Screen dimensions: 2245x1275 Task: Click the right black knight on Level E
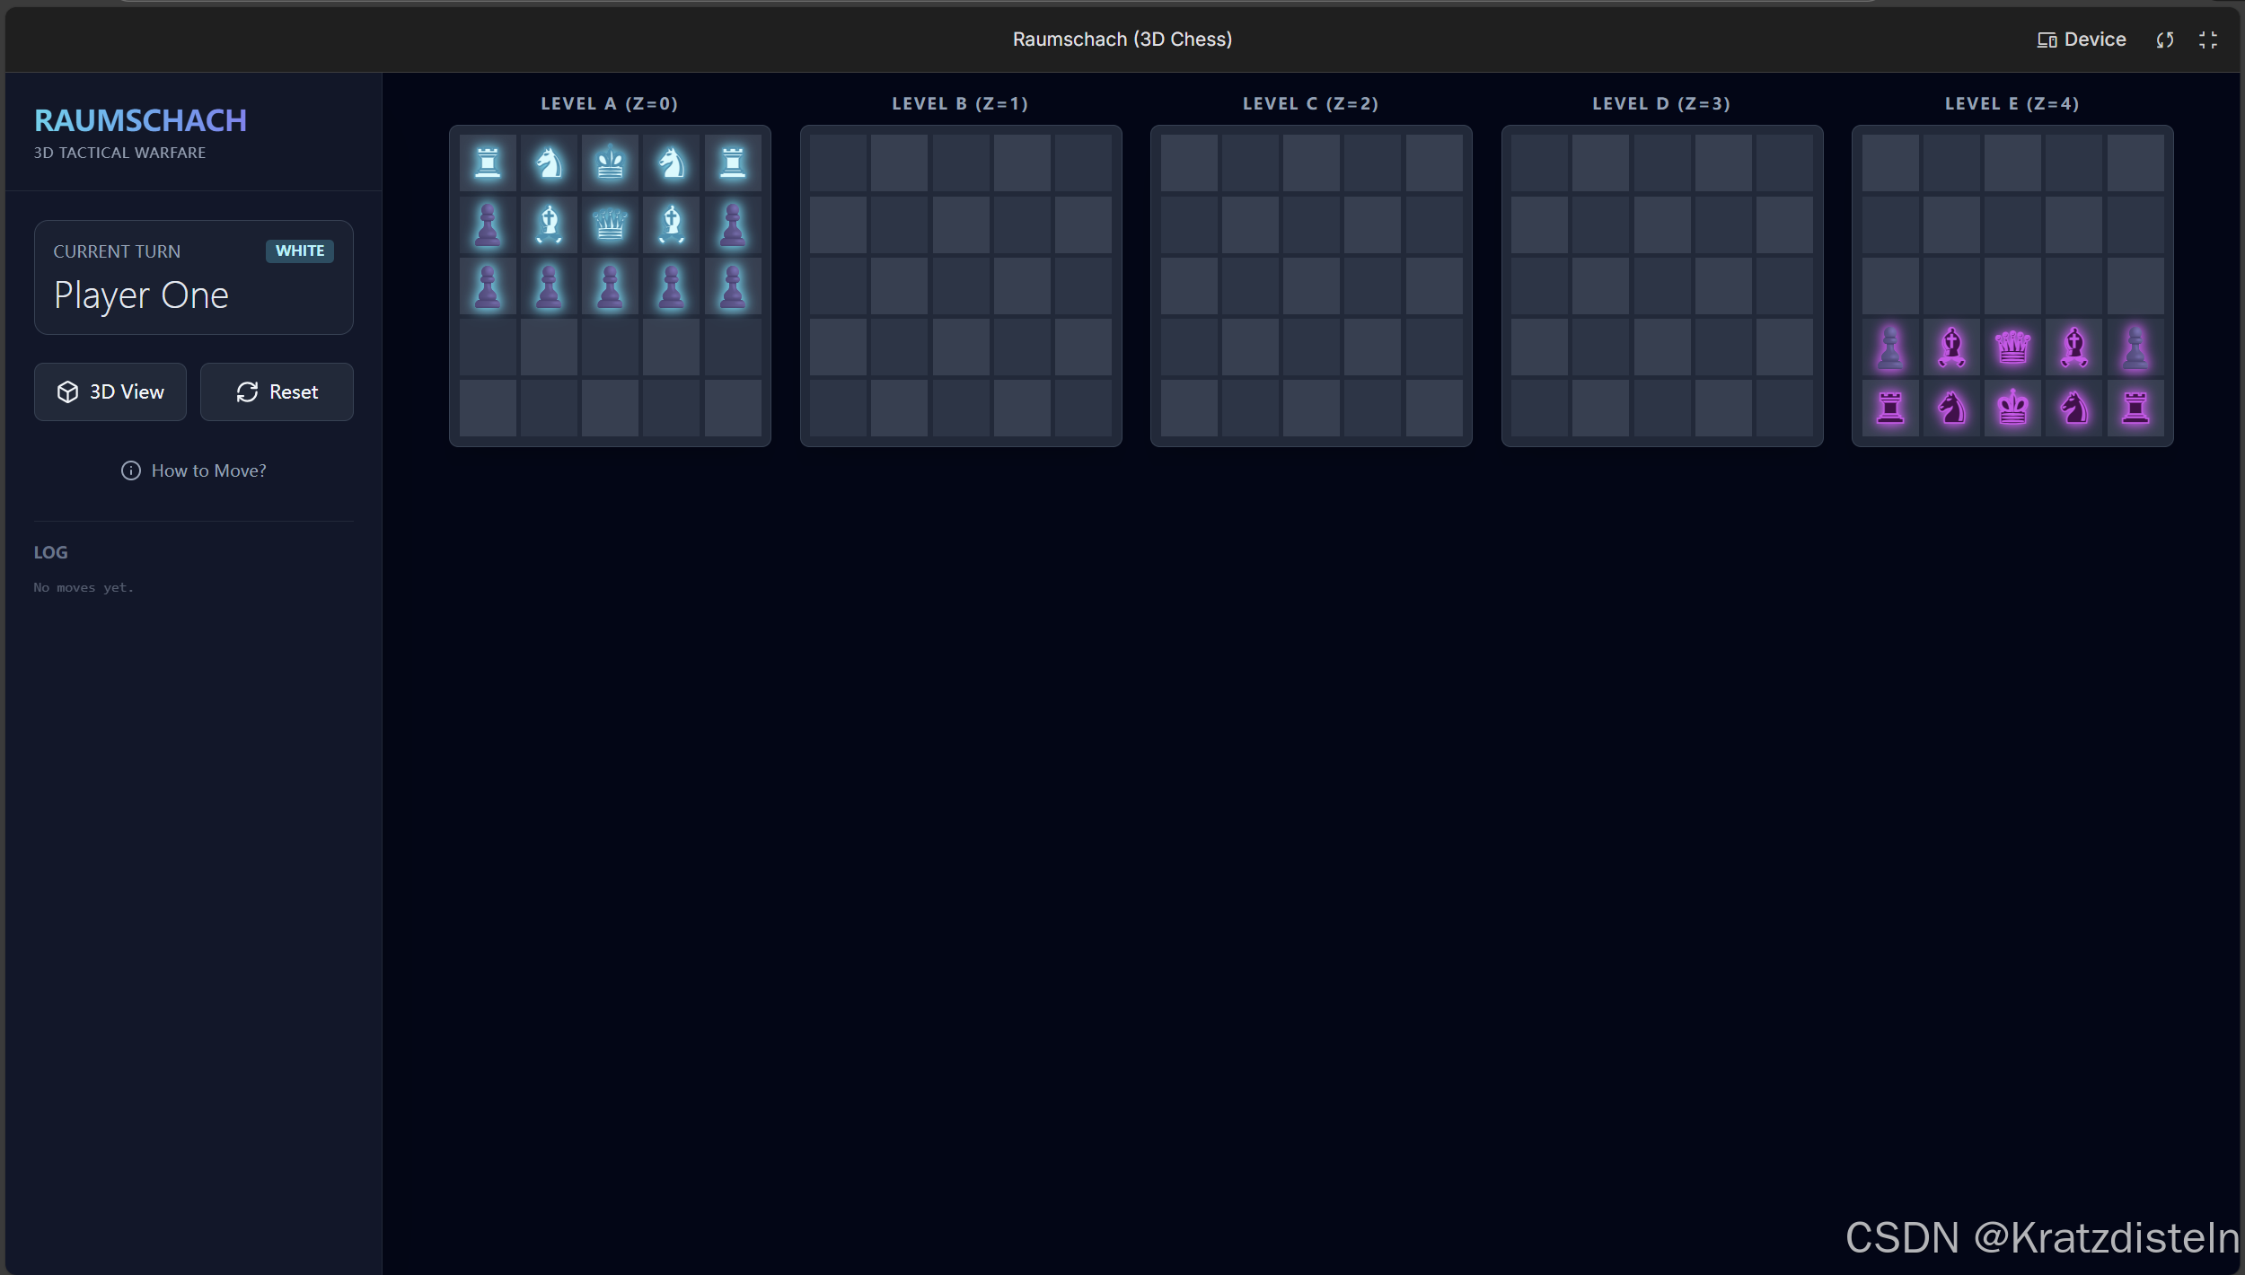tap(2073, 409)
